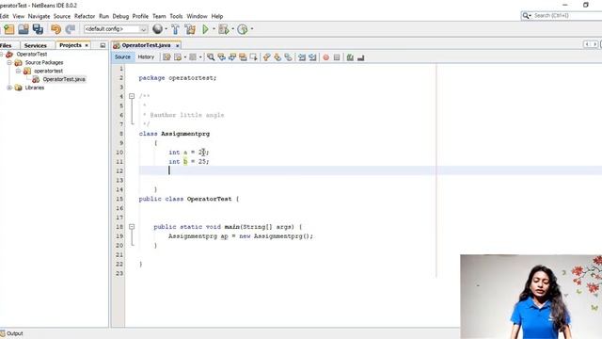Run the project with the green play icon
Viewport: 602px width, 339px height.
(205, 29)
